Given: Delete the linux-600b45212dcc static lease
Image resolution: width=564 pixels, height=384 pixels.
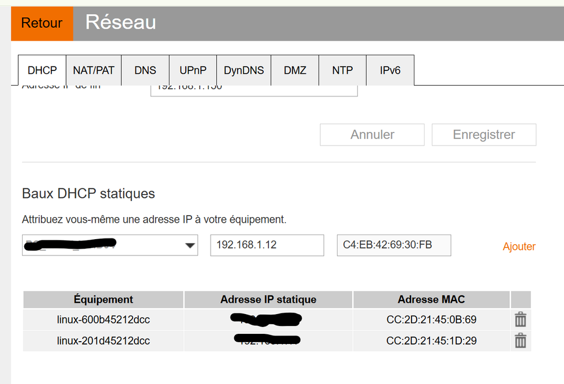Looking at the screenshot, I should point(521,320).
